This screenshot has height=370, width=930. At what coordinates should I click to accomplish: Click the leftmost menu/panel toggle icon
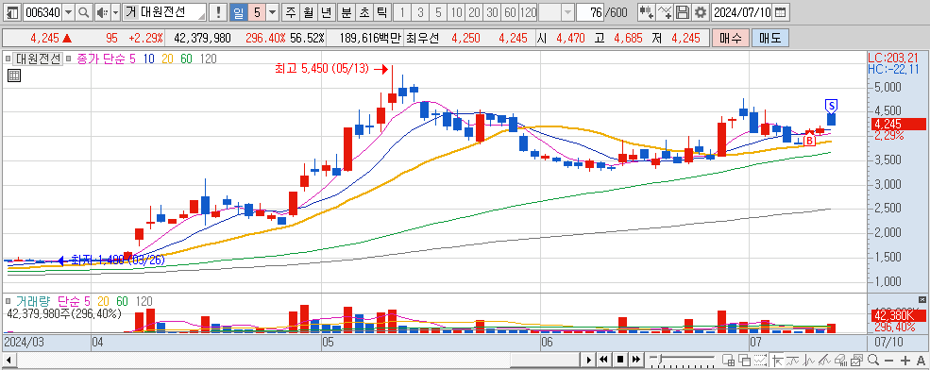coord(13,12)
